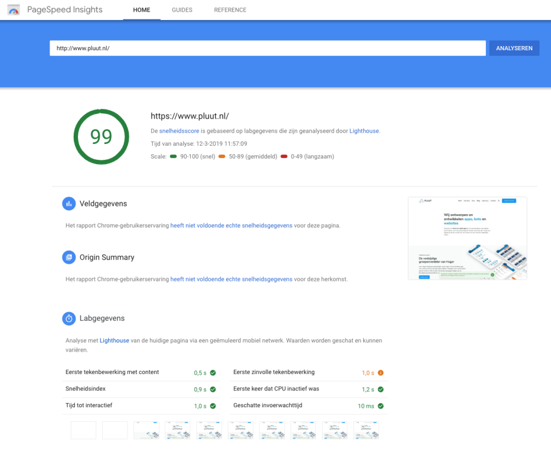Image resolution: width=551 pixels, height=452 pixels.
Task: Click green check next to 0,9 s
Action: [x=213, y=389]
